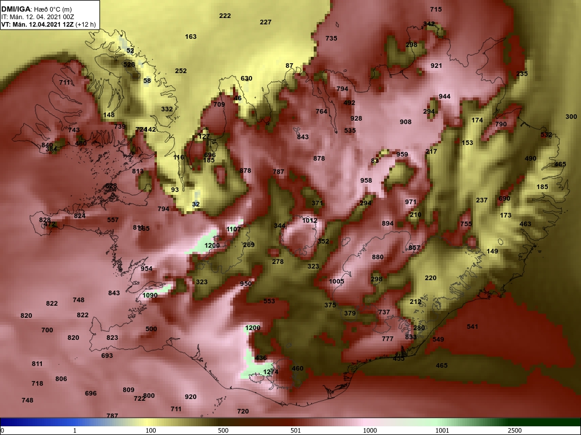Select the map value 1090

[x=150, y=295]
